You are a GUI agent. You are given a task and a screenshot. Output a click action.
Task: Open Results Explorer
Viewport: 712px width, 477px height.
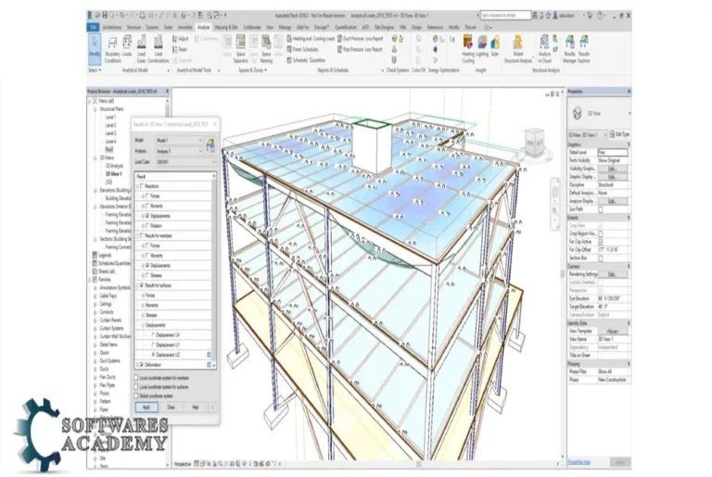[x=584, y=49]
